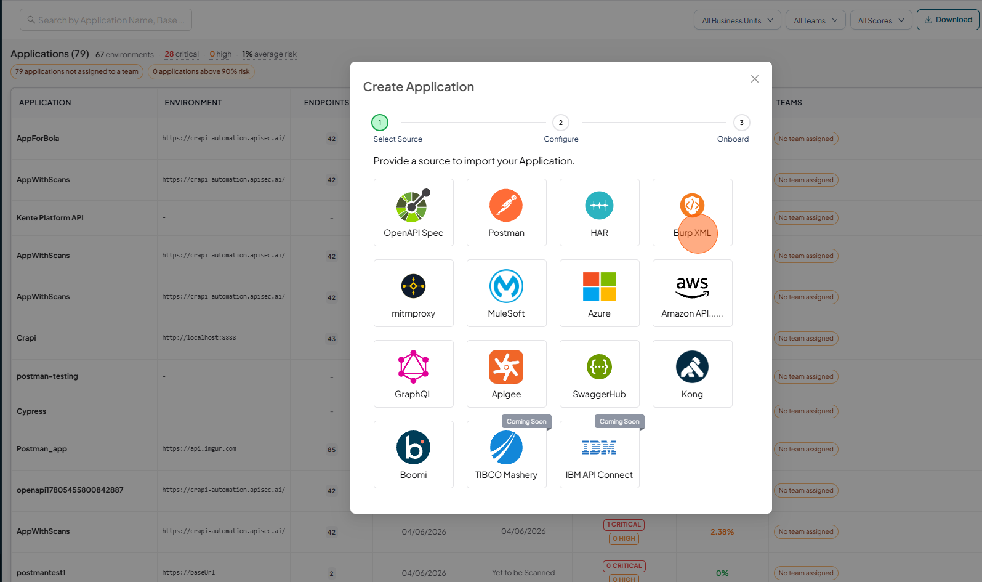
Task: Click the https://api.imgur.com environment URL
Action: point(199,449)
